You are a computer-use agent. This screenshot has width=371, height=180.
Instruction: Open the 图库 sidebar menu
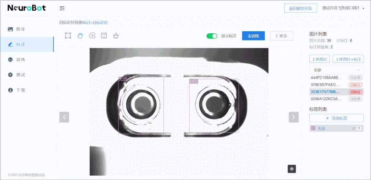(x=21, y=29)
